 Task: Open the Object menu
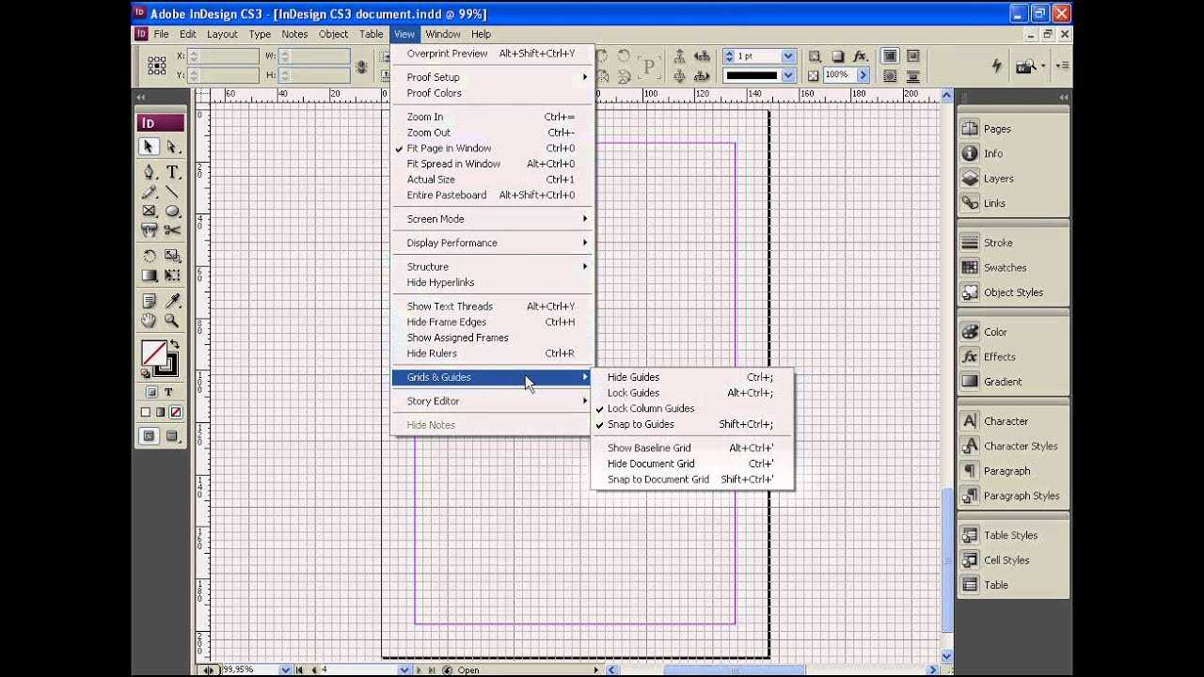333,34
